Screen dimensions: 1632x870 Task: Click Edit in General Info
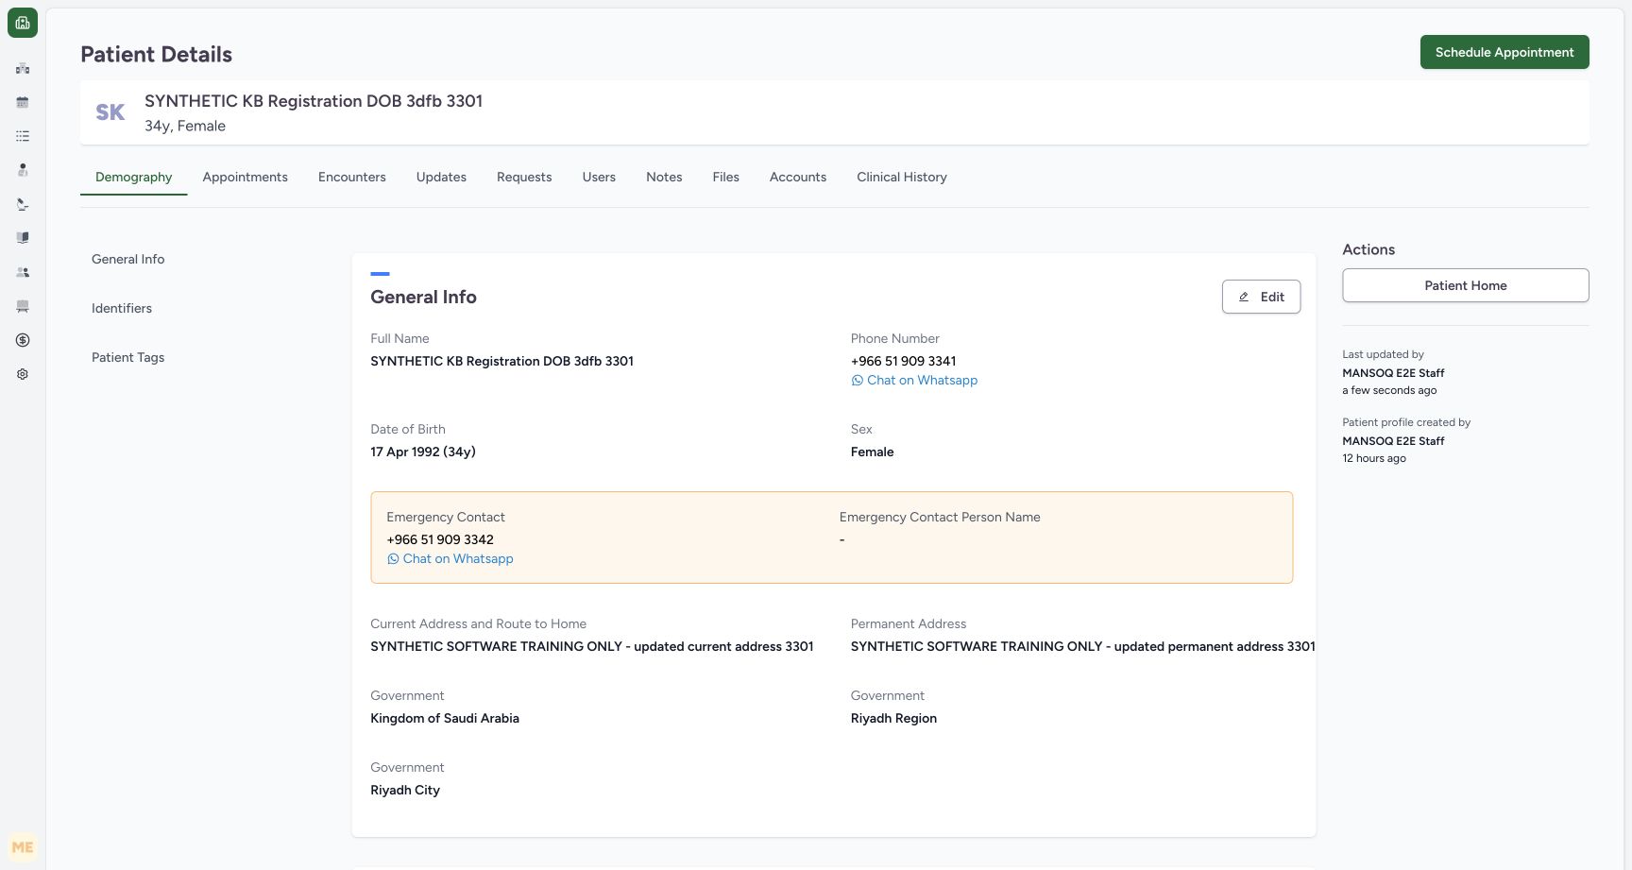[x=1261, y=297]
